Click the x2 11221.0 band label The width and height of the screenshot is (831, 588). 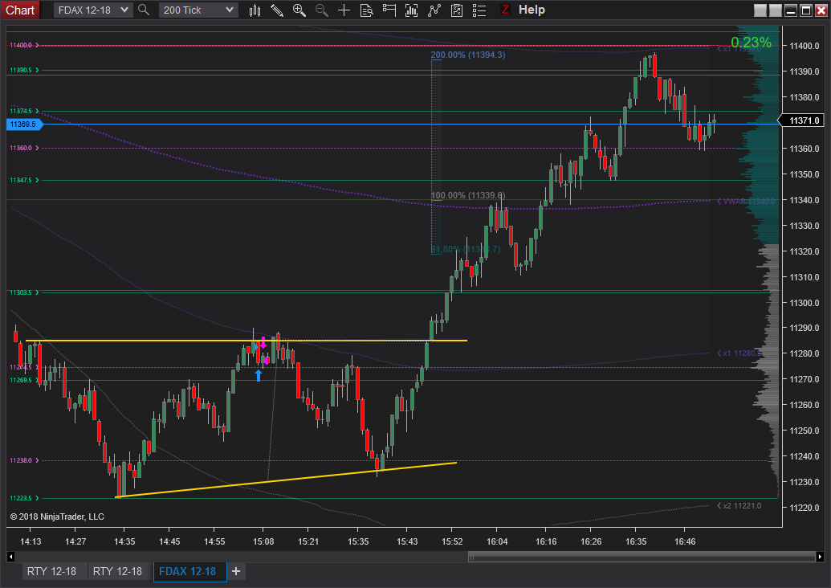coord(739,506)
